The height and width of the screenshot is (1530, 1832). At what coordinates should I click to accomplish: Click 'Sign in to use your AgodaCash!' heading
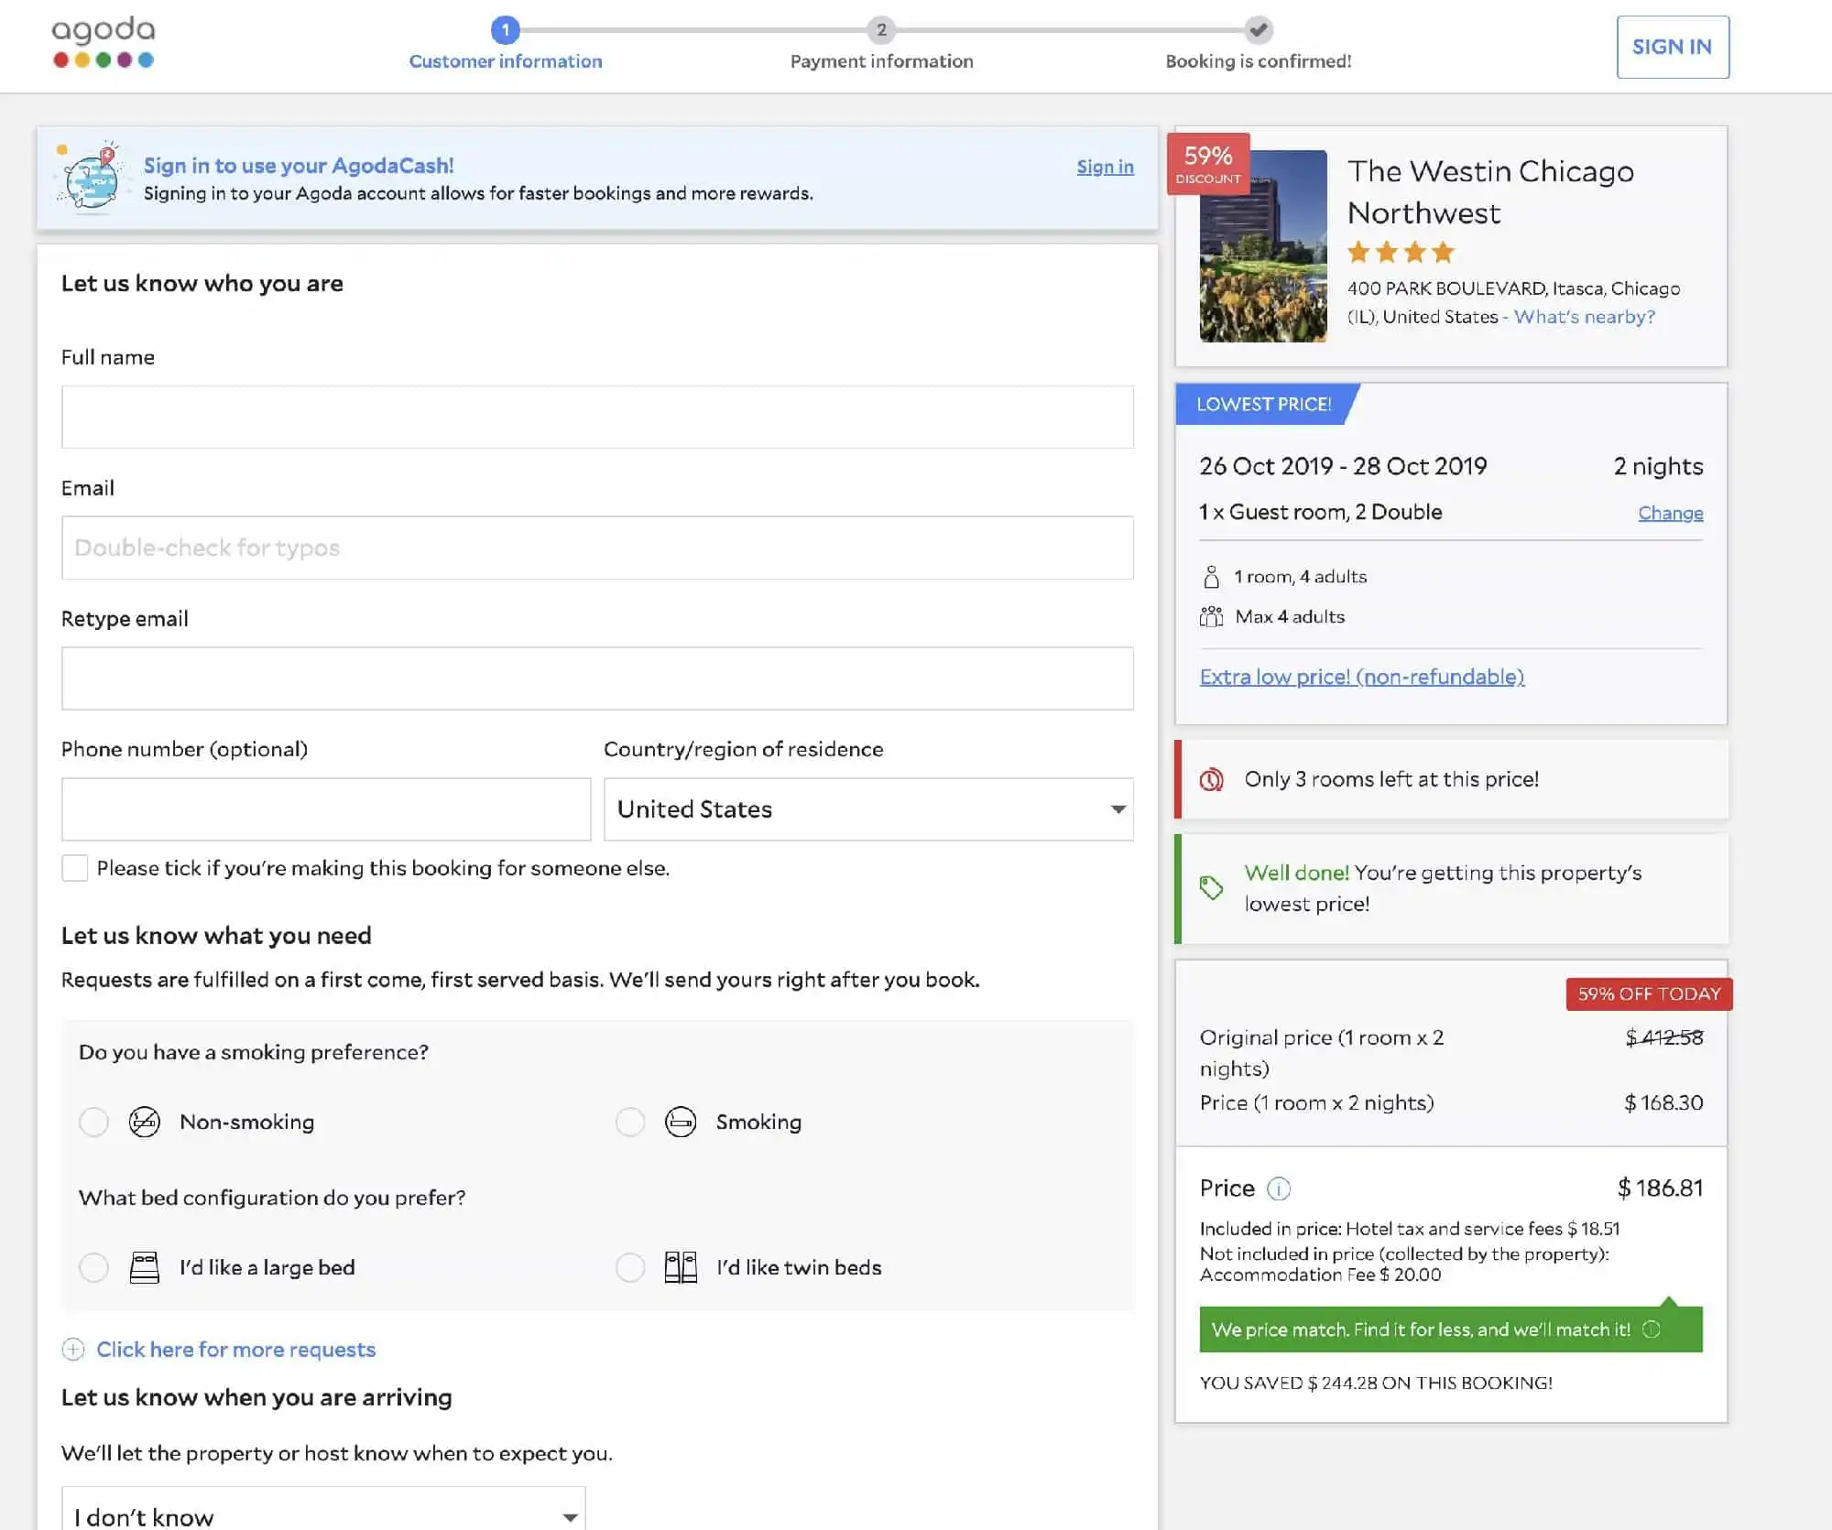point(299,166)
